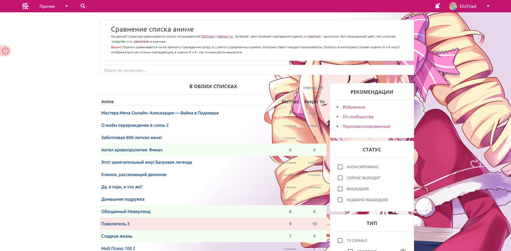Click the ElizTriad profile avatar
The width and height of the screenshot is (511, 251).
[x=453, y=6]
